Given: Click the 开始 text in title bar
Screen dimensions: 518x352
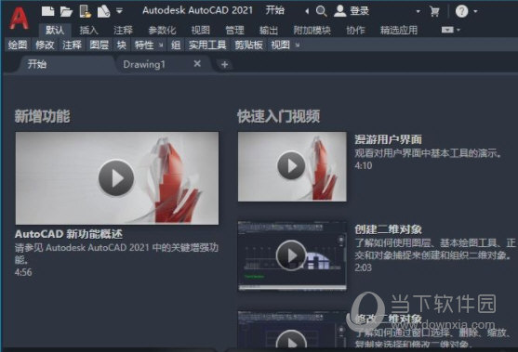Looking at the screenshot, I should [x=275, y=10].
